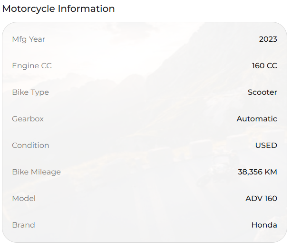Select the '160 CC' engine value

[x=264, y=66]
